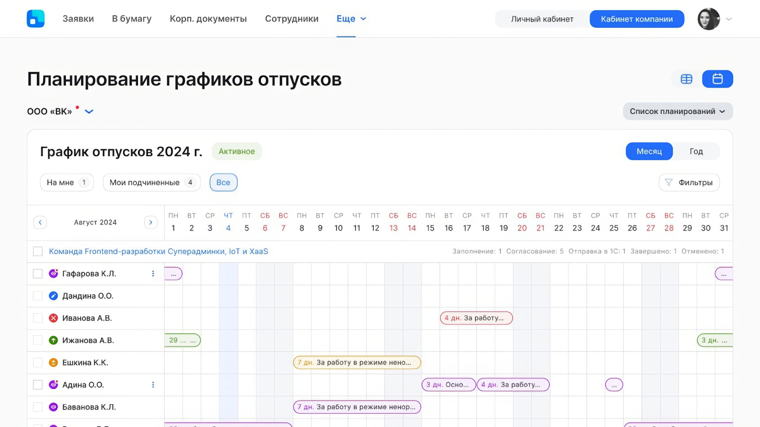Image resolution: width=760 pixels, height=427 pixels.
Task: Open the kebab menu next to Гафарова К.Л.
Action: (153, 274)
